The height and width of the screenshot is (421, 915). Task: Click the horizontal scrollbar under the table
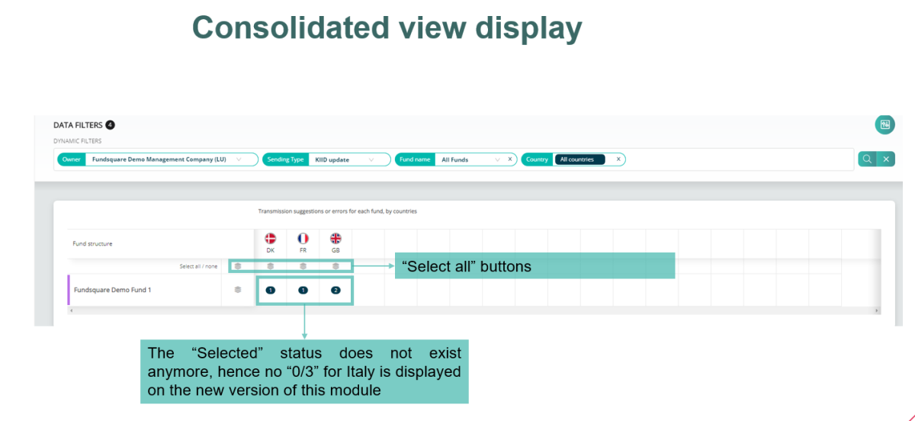[474, 310]
